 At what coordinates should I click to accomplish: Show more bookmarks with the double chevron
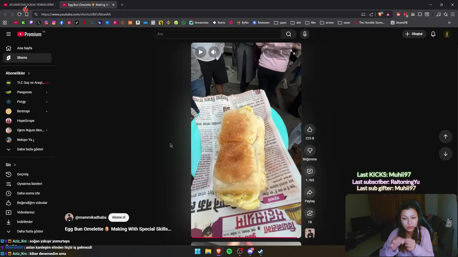click(449, 22)
